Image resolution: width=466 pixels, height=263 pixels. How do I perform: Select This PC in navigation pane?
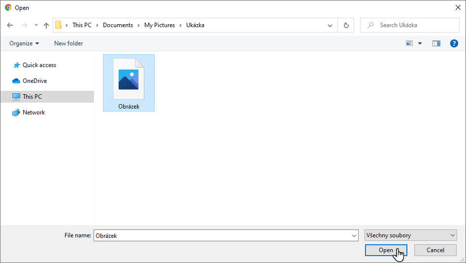[32, 97]
